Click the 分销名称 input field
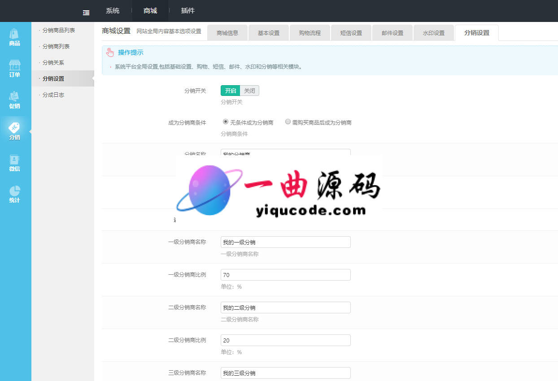This screenshot has width=558, height=381. point(286,152)
